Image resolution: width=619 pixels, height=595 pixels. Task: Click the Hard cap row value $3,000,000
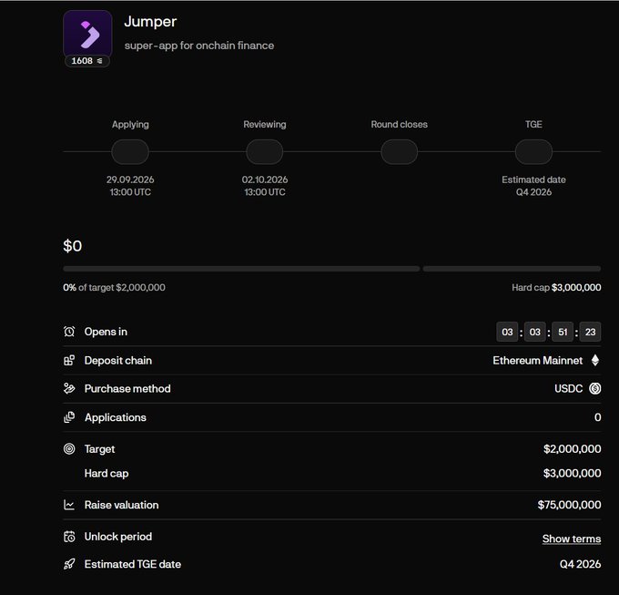coord(572,473)
